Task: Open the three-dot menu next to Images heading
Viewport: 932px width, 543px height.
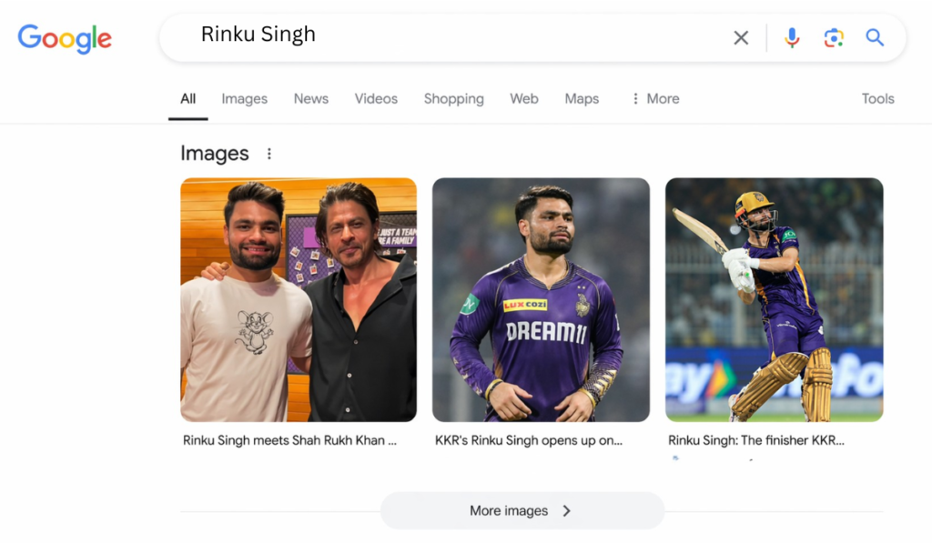Action: click(268, 154)
